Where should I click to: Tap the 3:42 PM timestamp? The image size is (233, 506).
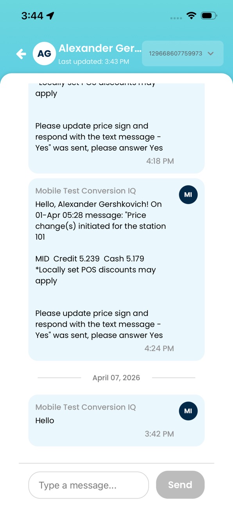159,434
